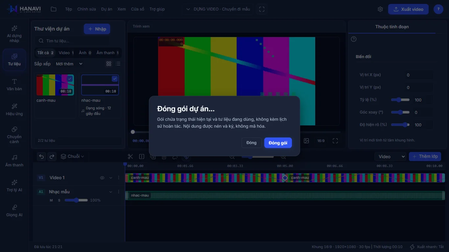The image size is (449, 252).
Task: Redo the timeline action
Action: (x=52, y=157)
